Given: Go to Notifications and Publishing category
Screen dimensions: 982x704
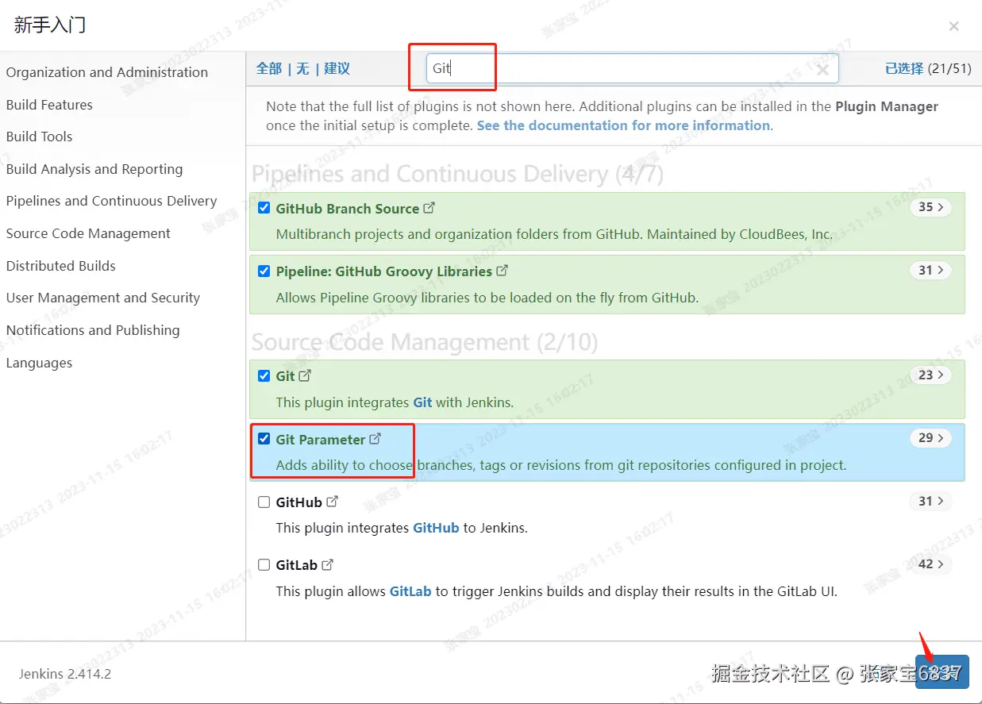Looking at the screenshot, I should click(93, 330).
